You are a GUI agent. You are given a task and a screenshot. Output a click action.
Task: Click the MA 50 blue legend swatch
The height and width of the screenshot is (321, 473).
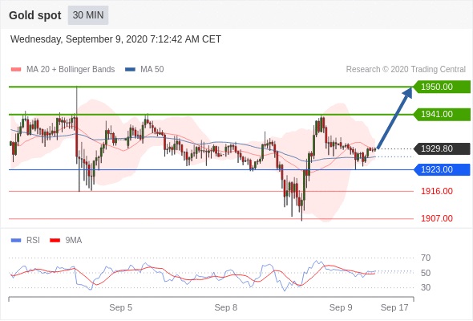(130, 70)
